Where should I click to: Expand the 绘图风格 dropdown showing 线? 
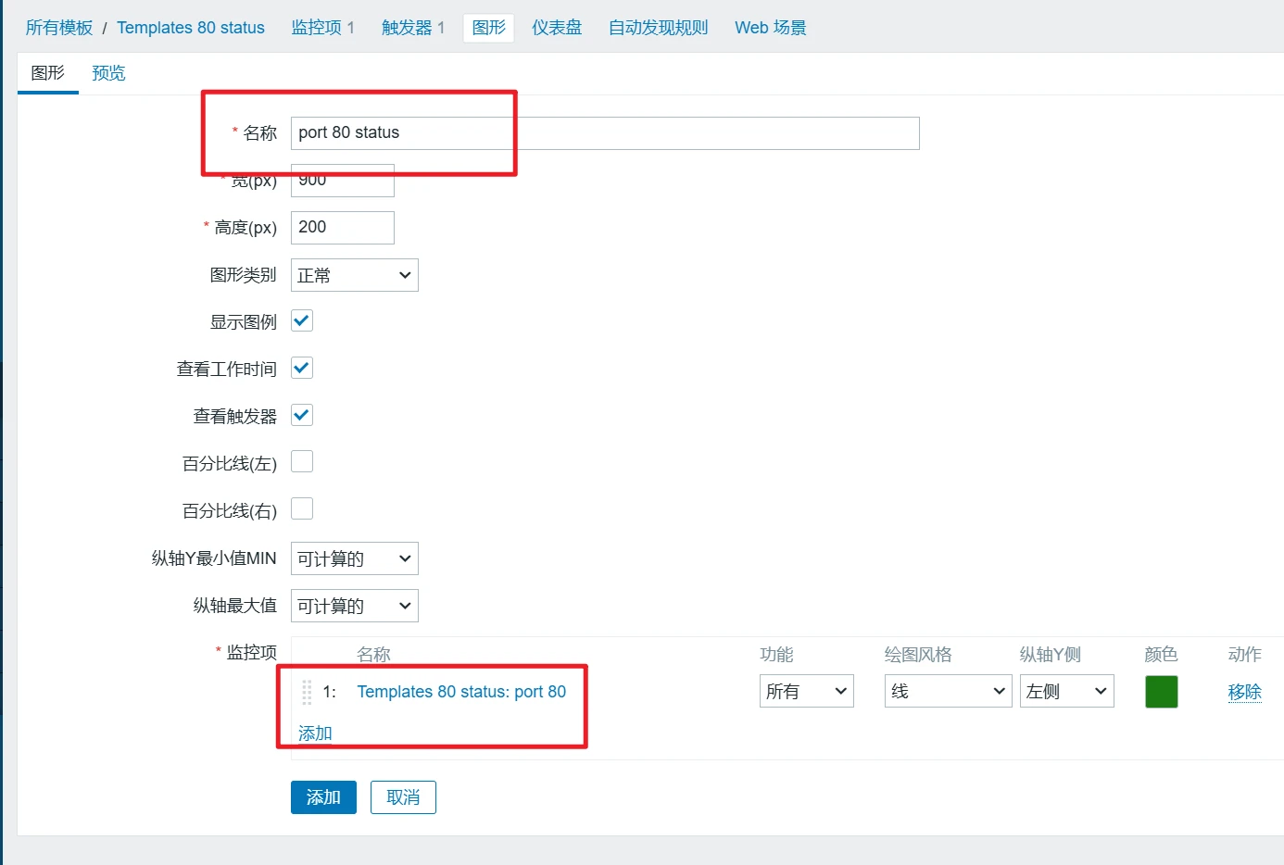pyautogui.click(x=947, y=691)
